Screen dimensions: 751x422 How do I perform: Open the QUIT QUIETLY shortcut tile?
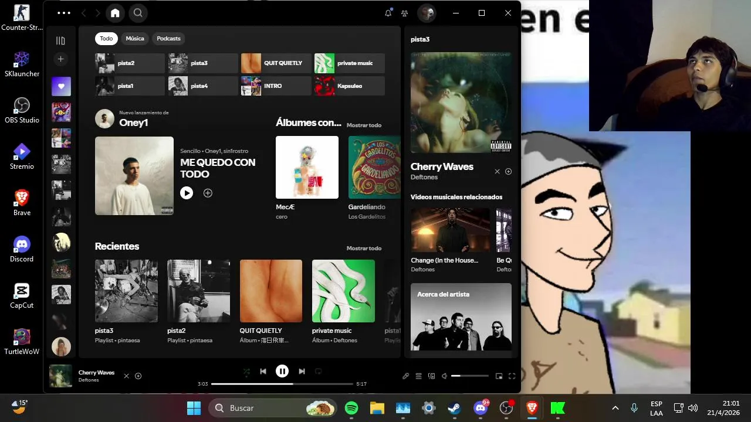point(276,63)
